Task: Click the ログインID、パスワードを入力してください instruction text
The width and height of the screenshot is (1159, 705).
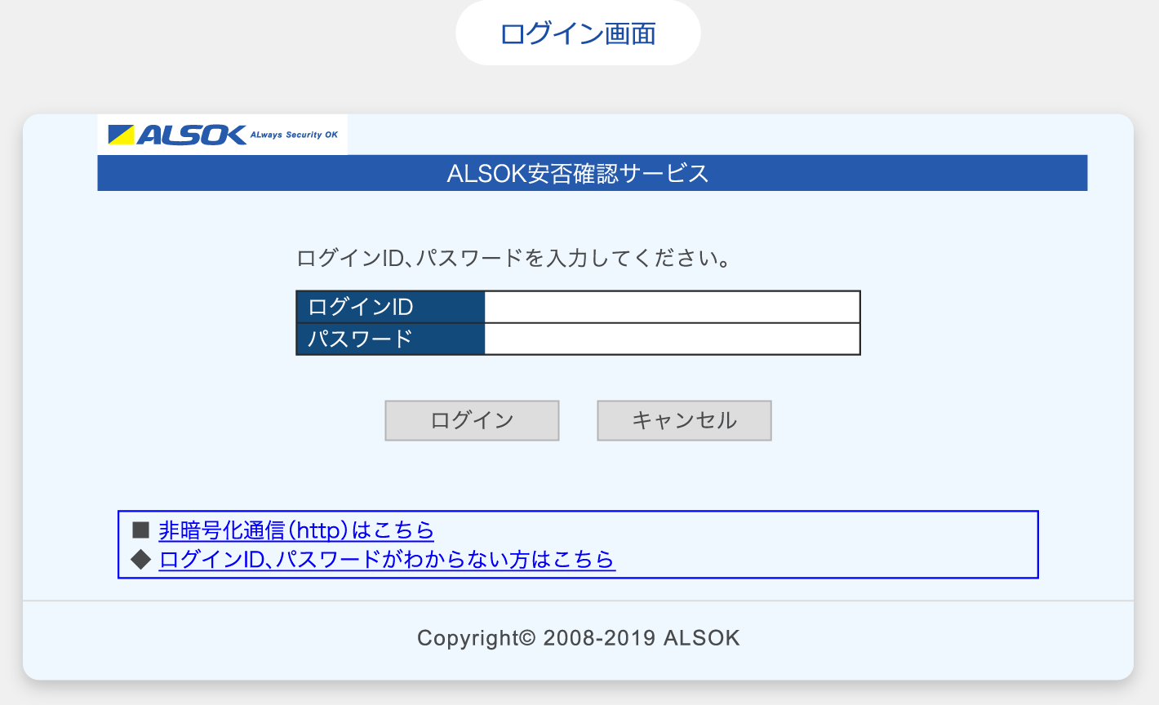Action: (513, 259)
